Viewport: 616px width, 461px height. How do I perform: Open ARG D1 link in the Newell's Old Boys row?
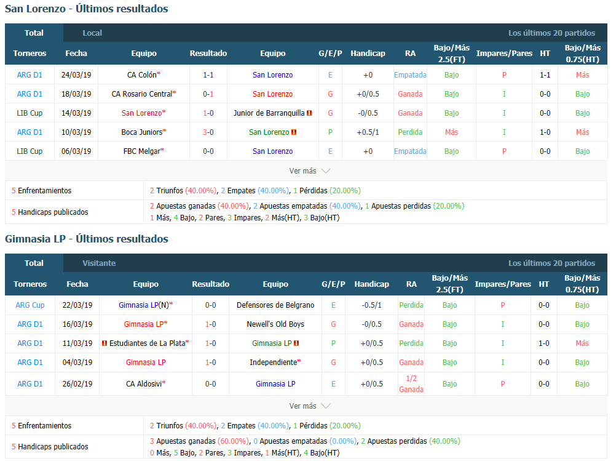point(30,324)
